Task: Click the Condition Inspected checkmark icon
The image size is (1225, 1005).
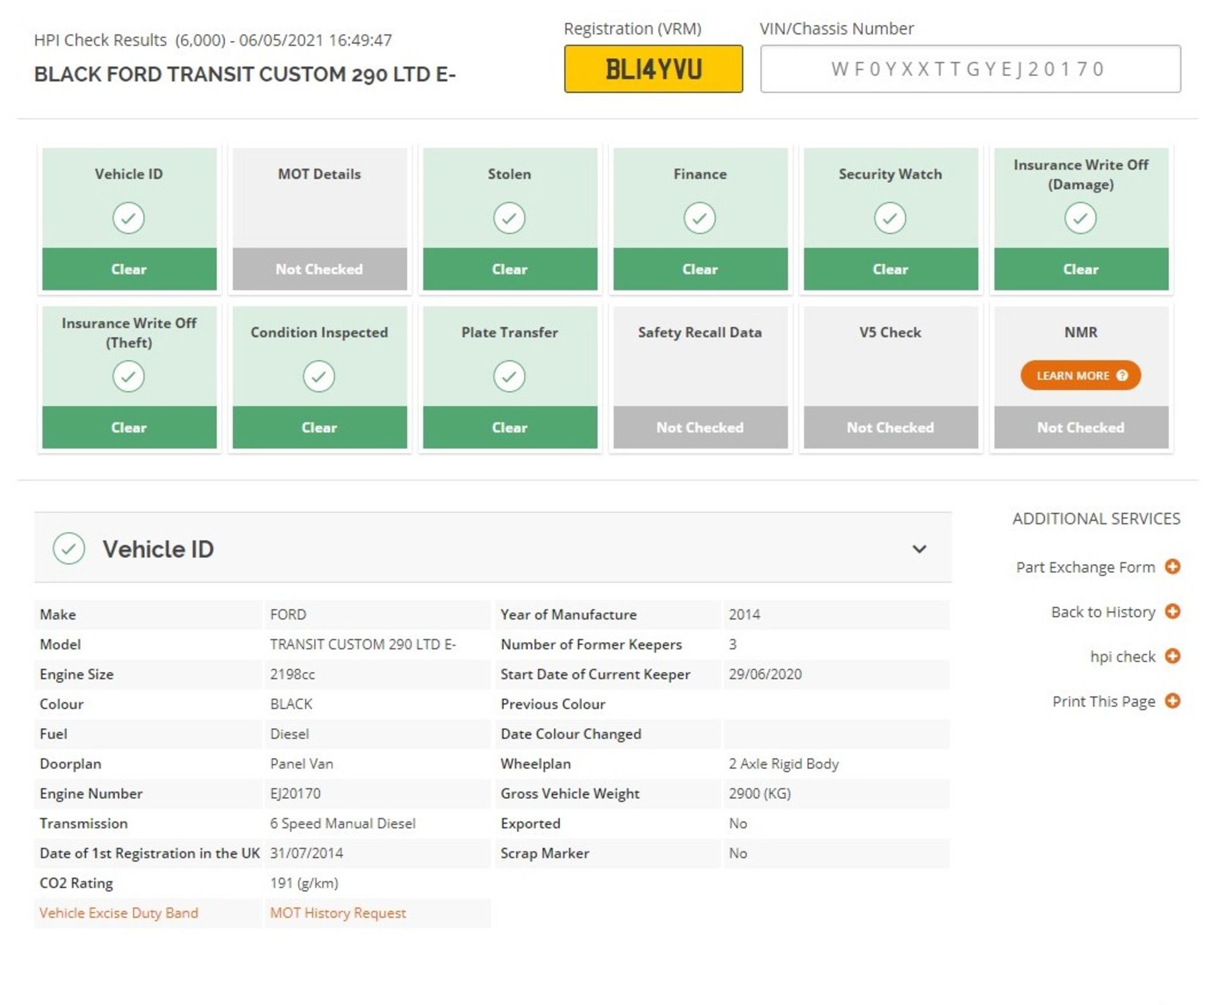Action: tap(318, 376)
